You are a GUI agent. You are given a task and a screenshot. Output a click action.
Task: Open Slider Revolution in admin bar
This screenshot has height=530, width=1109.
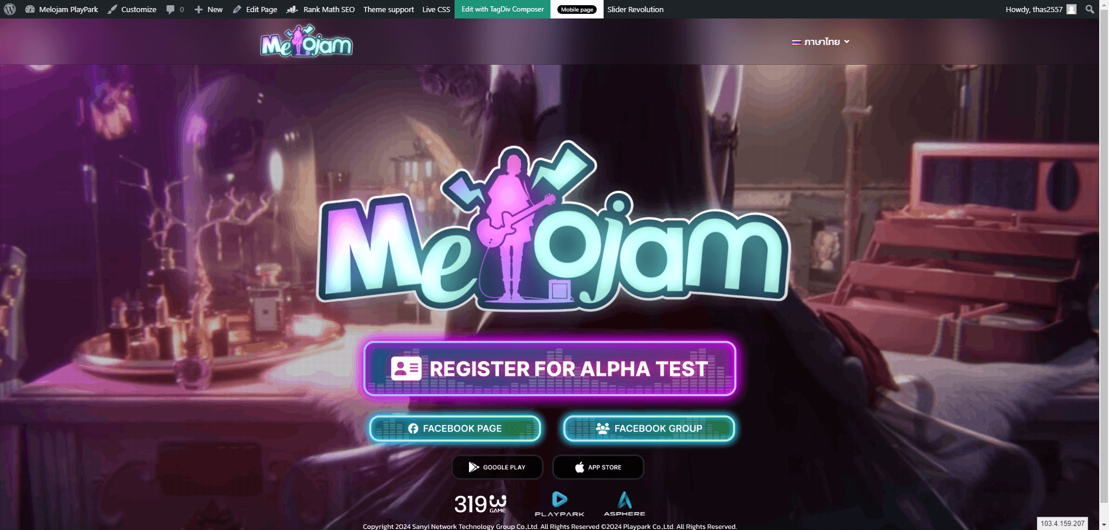tap(635, 9)
